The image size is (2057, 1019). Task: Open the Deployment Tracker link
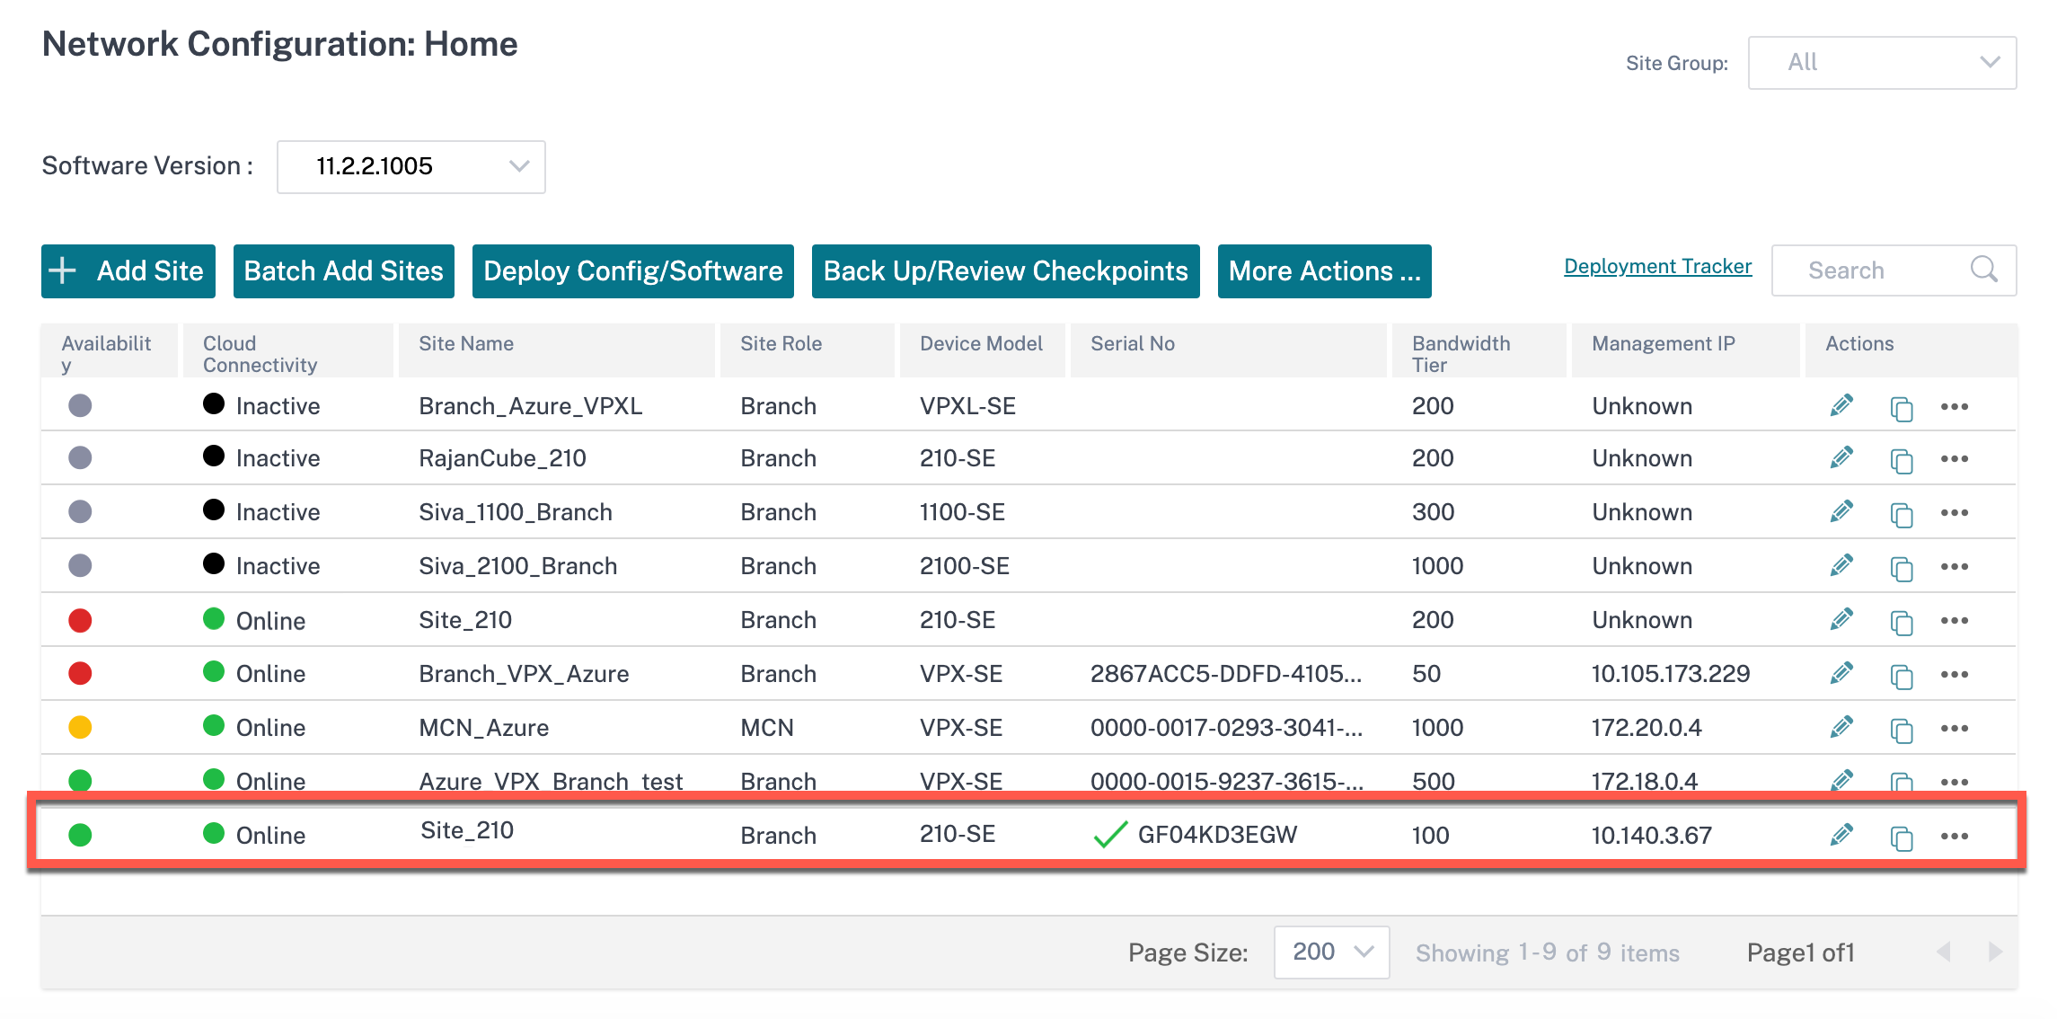pos(1658,266)
